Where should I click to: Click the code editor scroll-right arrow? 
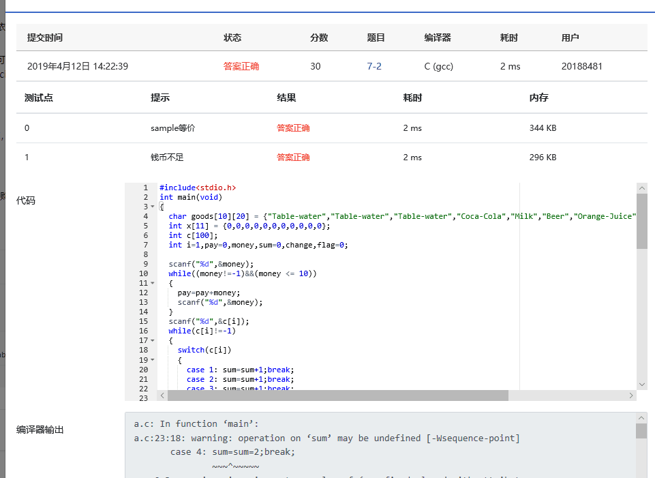631,395
